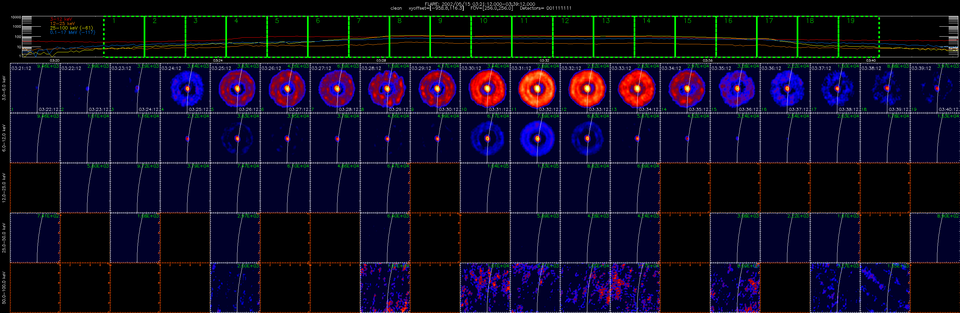Click the xyoffset value in the header

pos(436,8)
